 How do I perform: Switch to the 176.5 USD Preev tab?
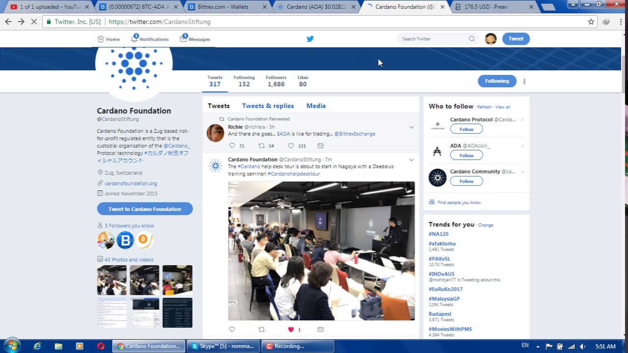(x=492, y=7)
